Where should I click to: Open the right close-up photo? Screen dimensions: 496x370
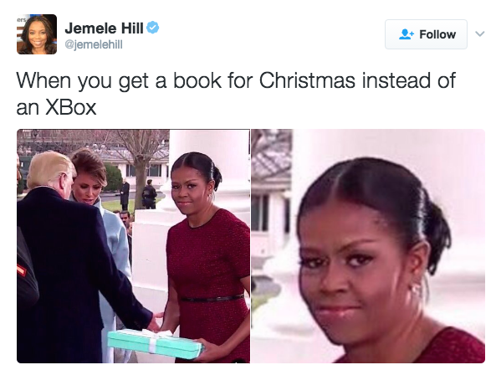coord(368,246)
